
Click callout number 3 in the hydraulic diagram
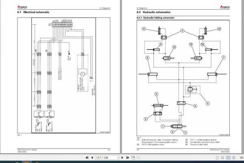(185, 133)
